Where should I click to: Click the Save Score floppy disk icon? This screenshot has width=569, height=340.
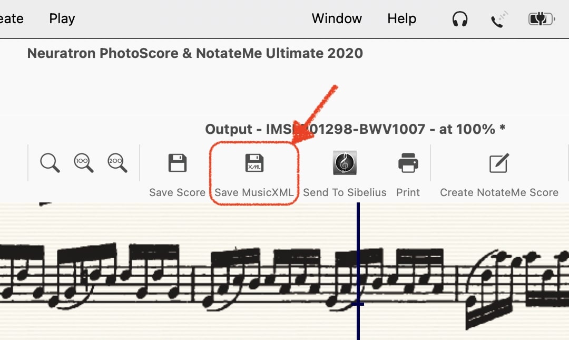(178, 163)
